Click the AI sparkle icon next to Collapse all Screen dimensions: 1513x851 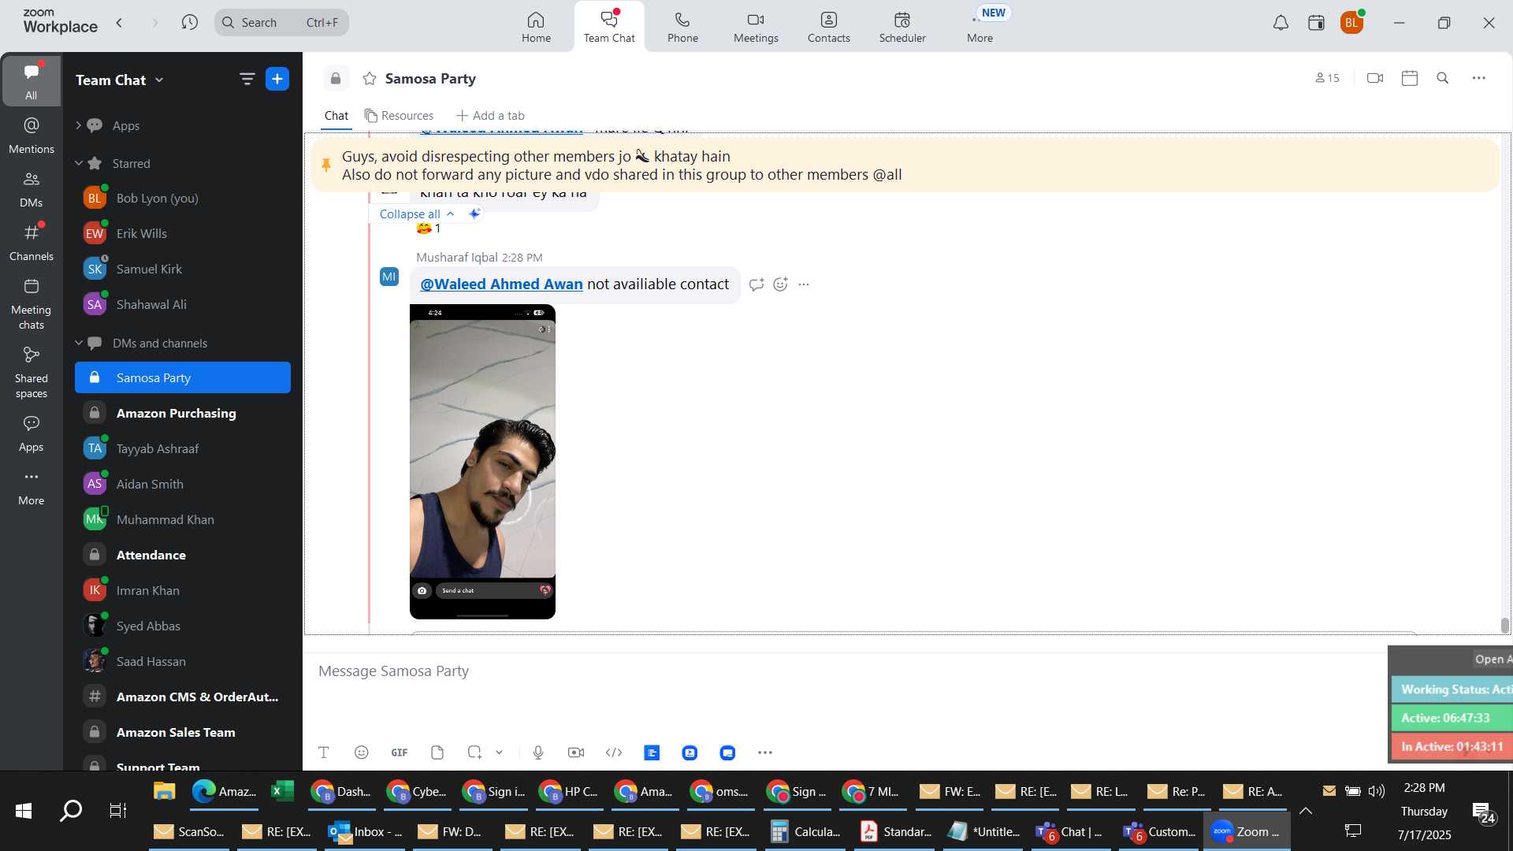click(x=474, y=214)
